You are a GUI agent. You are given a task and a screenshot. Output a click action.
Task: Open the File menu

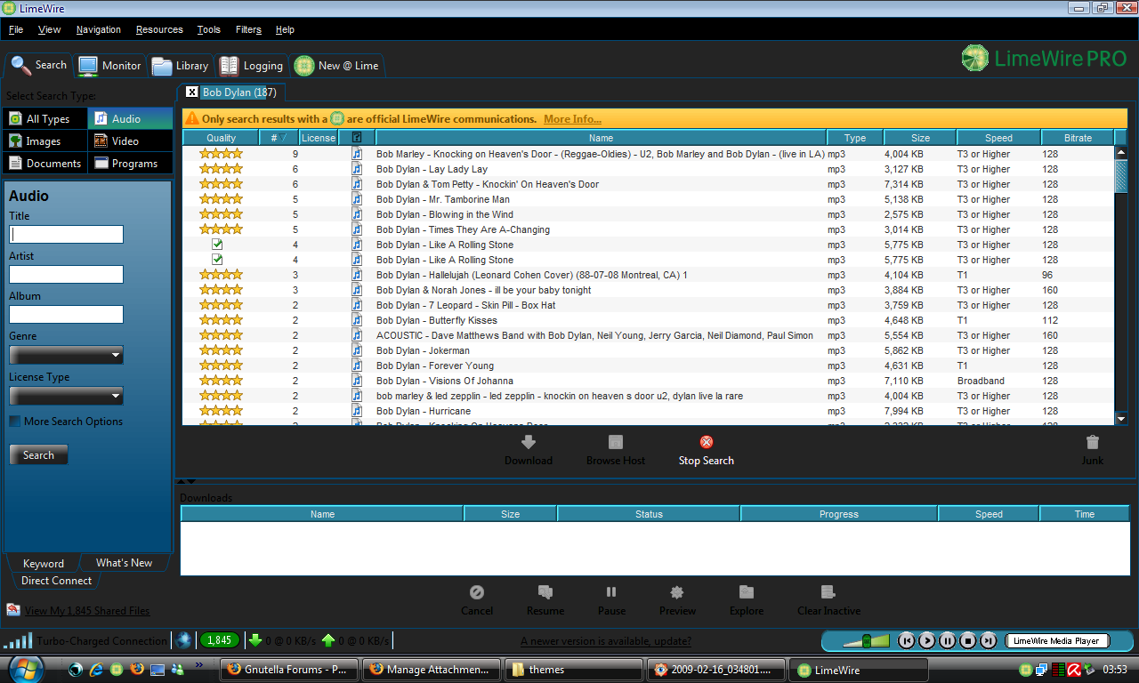[16, 29]
